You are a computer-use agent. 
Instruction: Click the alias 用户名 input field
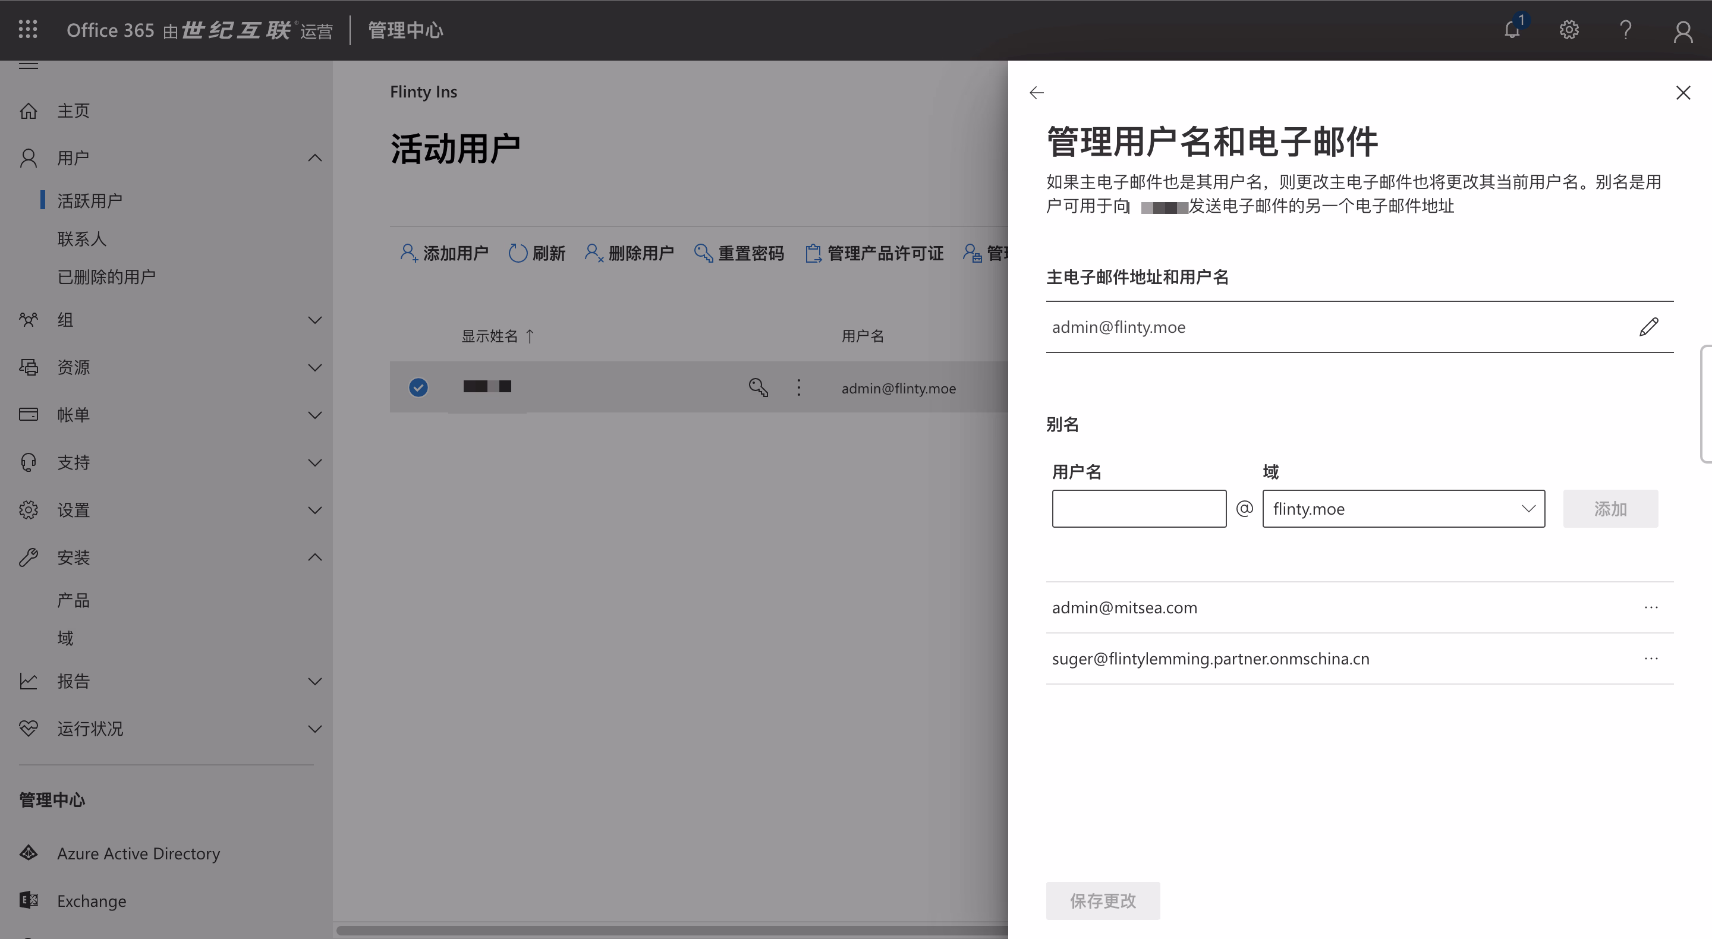click(1138, 509)
